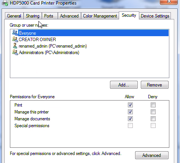Toggle Allow for Manage this printer
180x163 pixels.
[x=130, y=112]
